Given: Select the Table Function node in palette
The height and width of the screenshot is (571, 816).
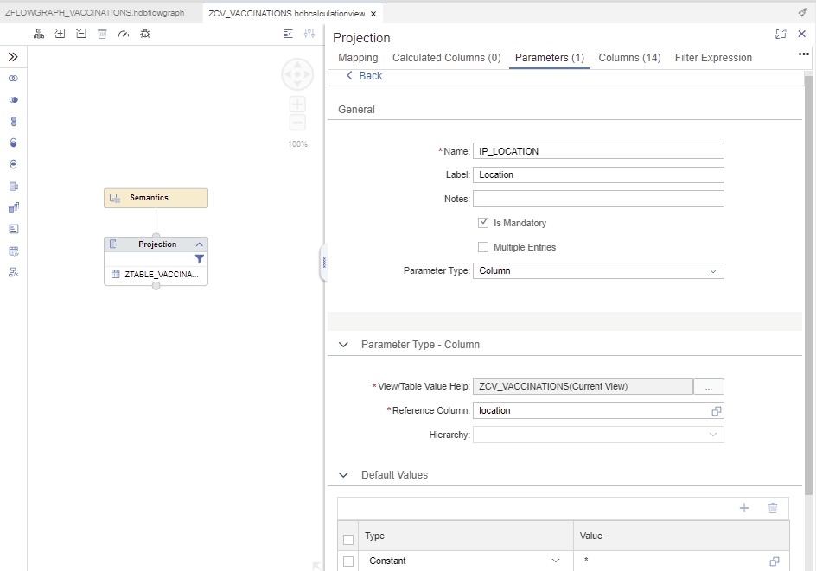Looking at the screenshot, I should pyautogui.click(x=14, y=251).
